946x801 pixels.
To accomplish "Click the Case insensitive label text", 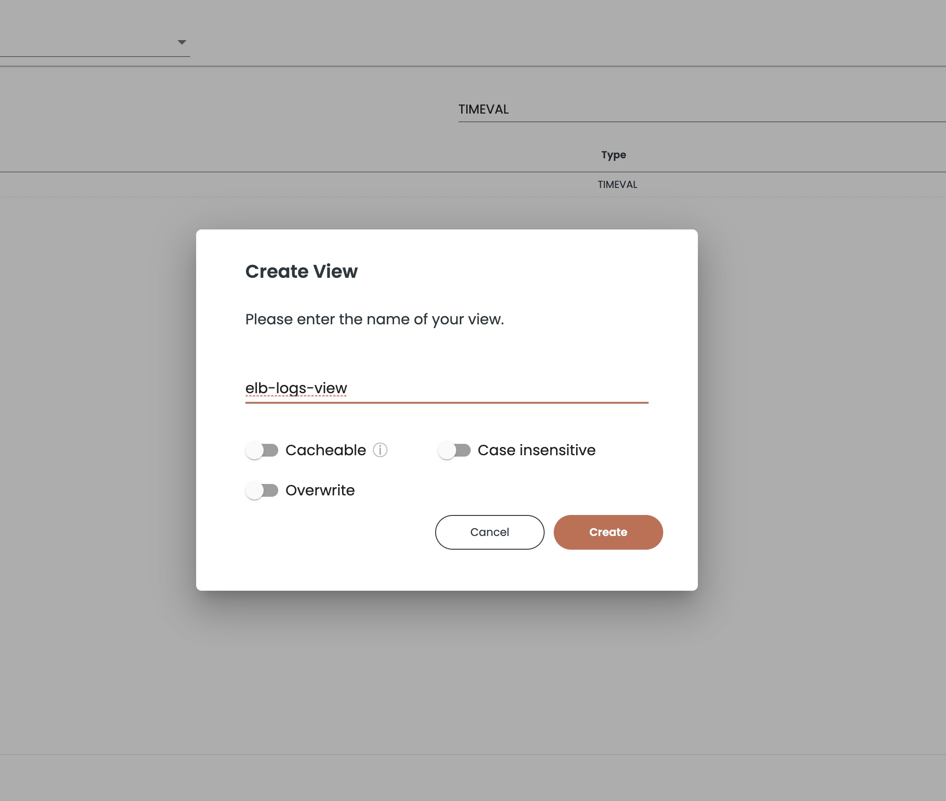I will click(536, 450).
